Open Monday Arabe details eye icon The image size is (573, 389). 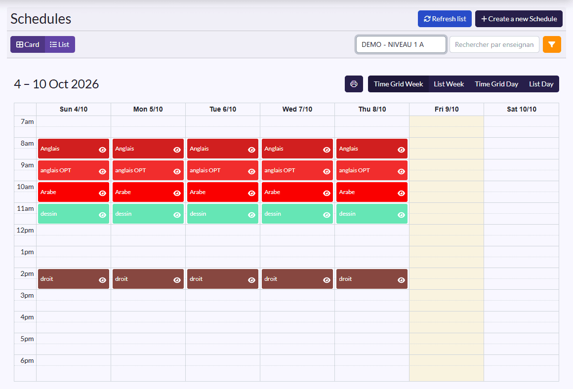pos(177,193)
